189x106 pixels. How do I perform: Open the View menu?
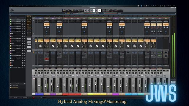coord(41,6)
